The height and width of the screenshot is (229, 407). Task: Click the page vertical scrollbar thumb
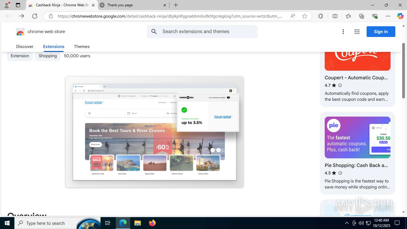[403, 71]
